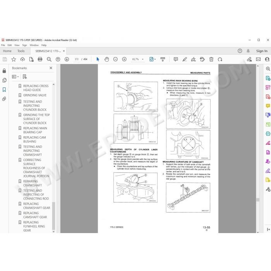This screenshot has width=271, height=271.
Task: Open the File menu
Action: click(x=3, y=45)
